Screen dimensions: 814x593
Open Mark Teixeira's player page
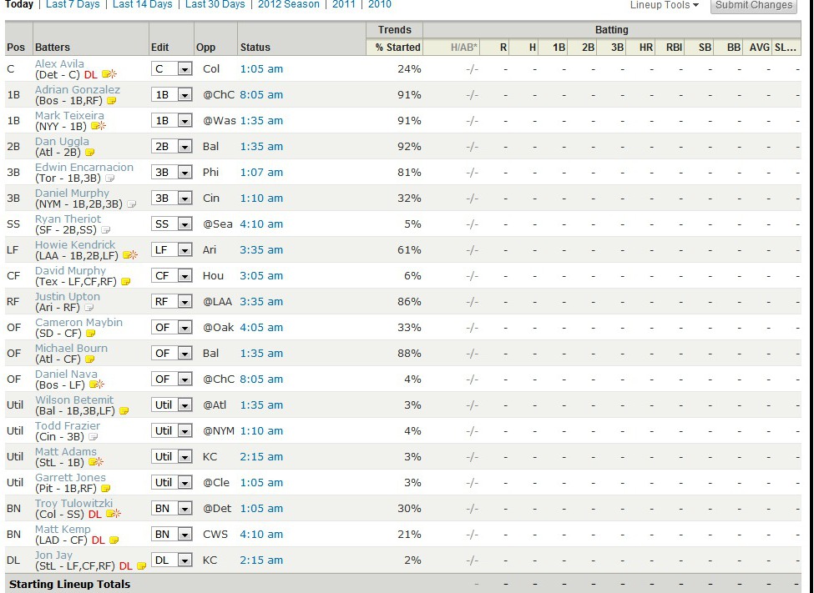69,116
